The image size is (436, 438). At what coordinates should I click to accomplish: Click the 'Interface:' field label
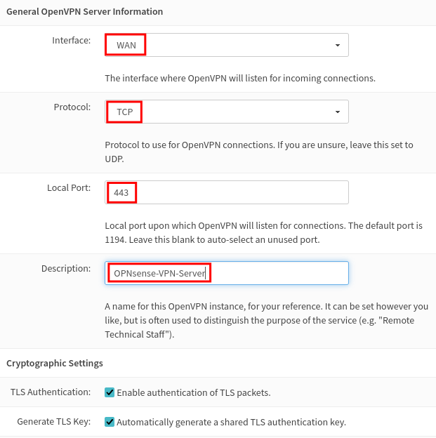pyautogui.click(x=72, y=41)
